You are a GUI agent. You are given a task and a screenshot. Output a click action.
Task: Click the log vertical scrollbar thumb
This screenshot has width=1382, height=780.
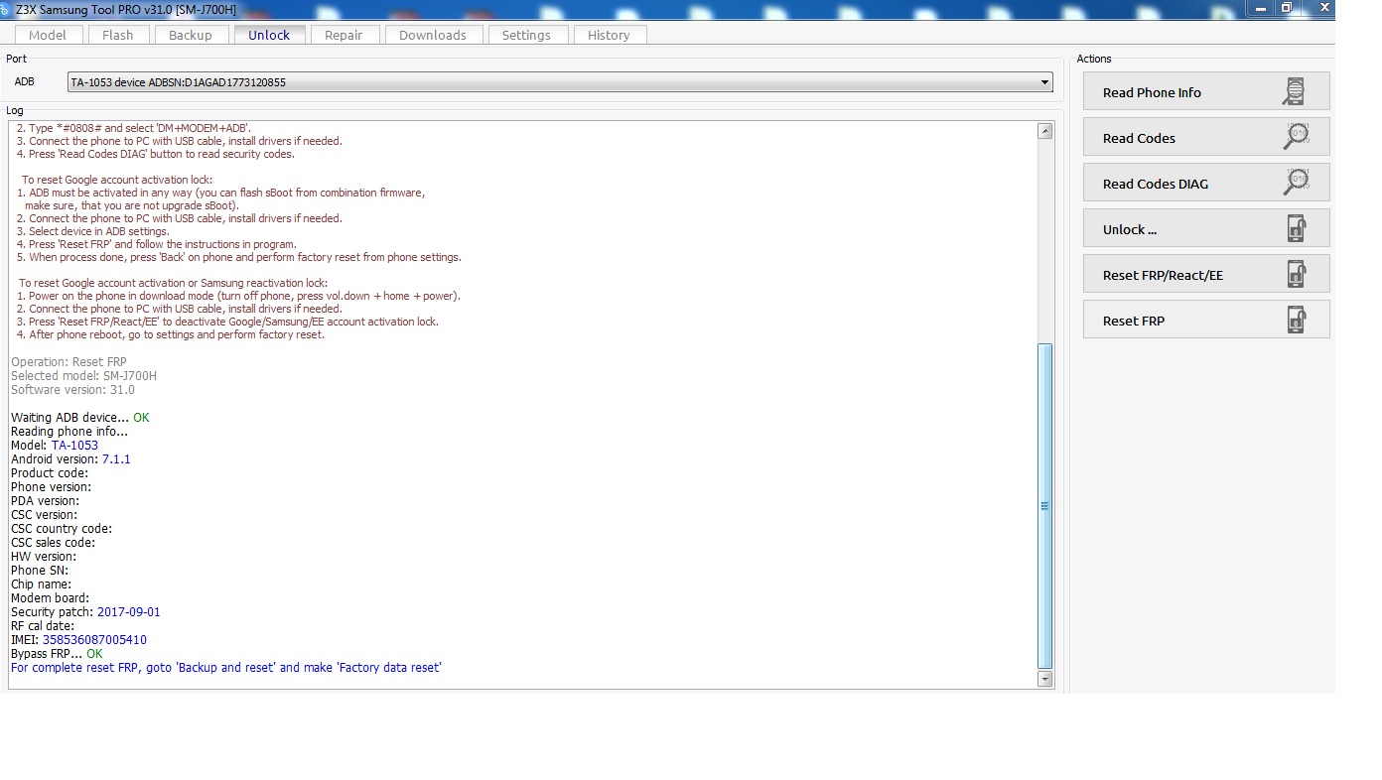(1044, 506)
